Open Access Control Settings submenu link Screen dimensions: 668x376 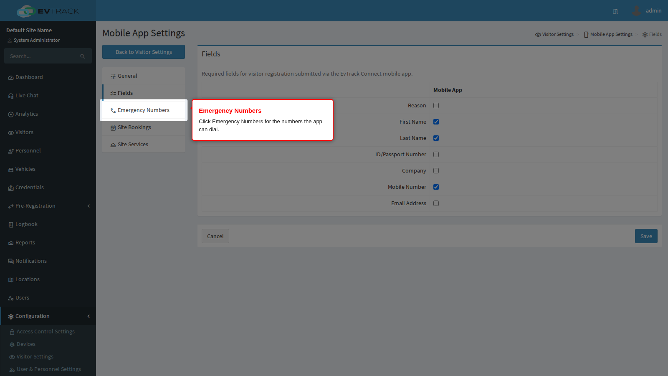coord(46,332)
